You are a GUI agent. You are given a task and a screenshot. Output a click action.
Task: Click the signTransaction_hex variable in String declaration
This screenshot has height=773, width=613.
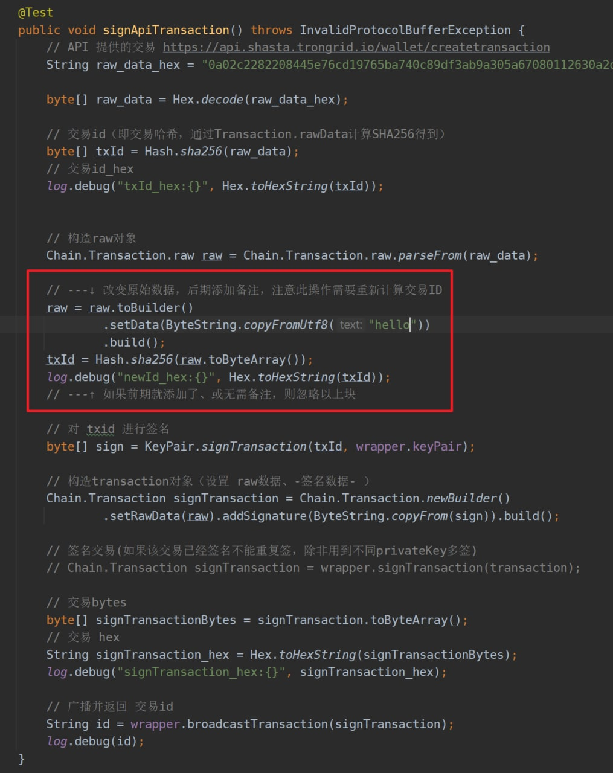(162, 655)
